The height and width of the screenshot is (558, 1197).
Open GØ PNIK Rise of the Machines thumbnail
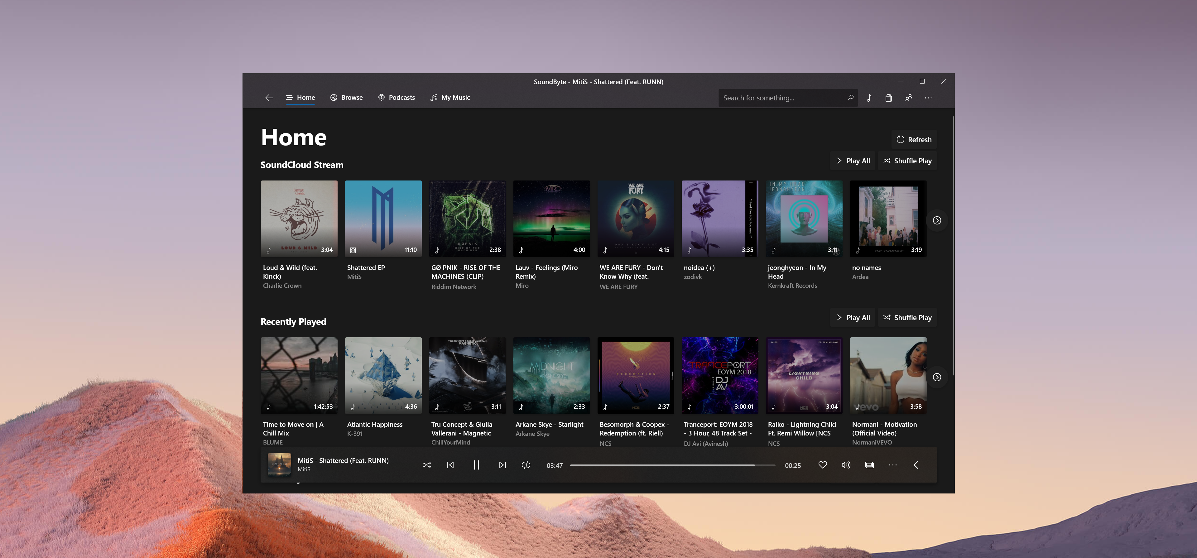coord(468,219)
